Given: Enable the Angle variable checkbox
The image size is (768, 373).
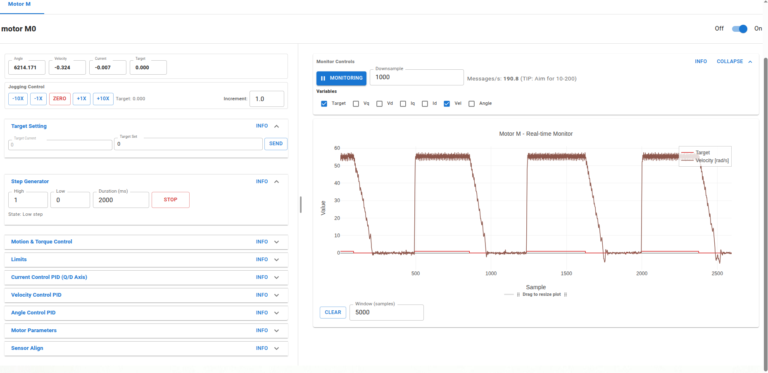Looking at the screenshot, I should tap(471, 104).
